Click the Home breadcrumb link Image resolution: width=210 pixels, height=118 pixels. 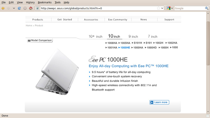(29, 26)
